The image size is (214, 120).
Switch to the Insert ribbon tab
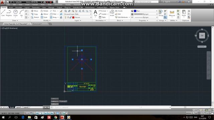pos(11,7)
